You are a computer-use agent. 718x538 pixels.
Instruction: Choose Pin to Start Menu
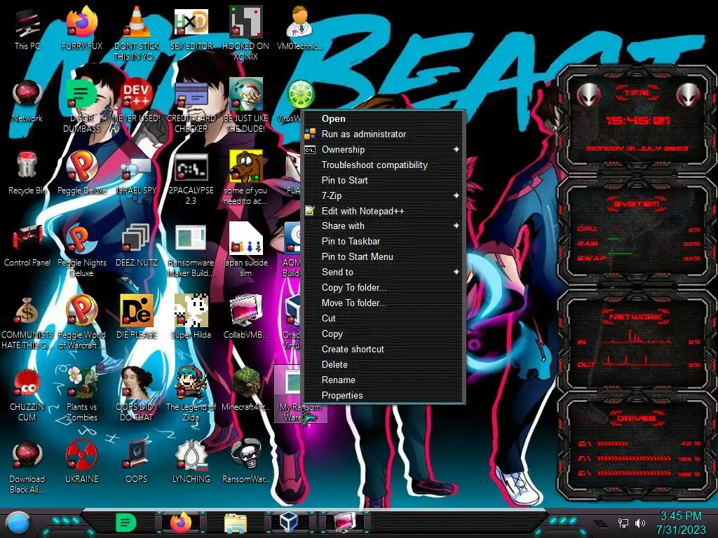pos(384,256)
